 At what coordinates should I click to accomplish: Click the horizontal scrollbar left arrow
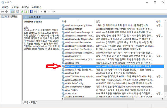[62, 99]
